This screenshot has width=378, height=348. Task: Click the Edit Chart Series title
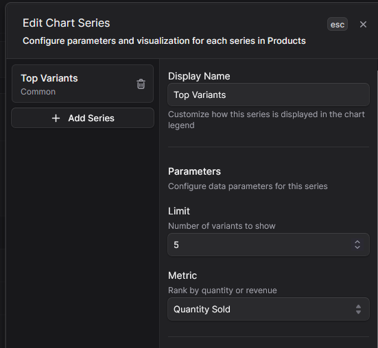(x=67, y=23)
